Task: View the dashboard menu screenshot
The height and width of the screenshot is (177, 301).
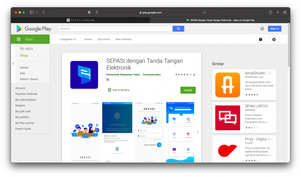Action: point(180,132)
